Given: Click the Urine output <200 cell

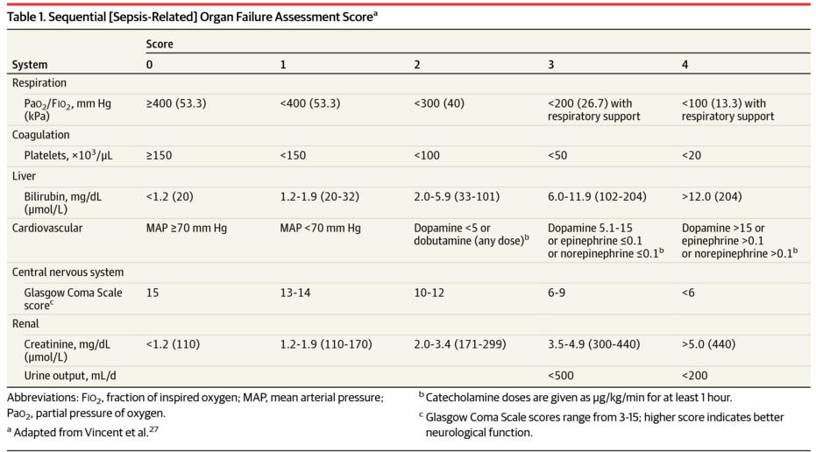Looking at the screenshot, I should click(x=694, y=375).
